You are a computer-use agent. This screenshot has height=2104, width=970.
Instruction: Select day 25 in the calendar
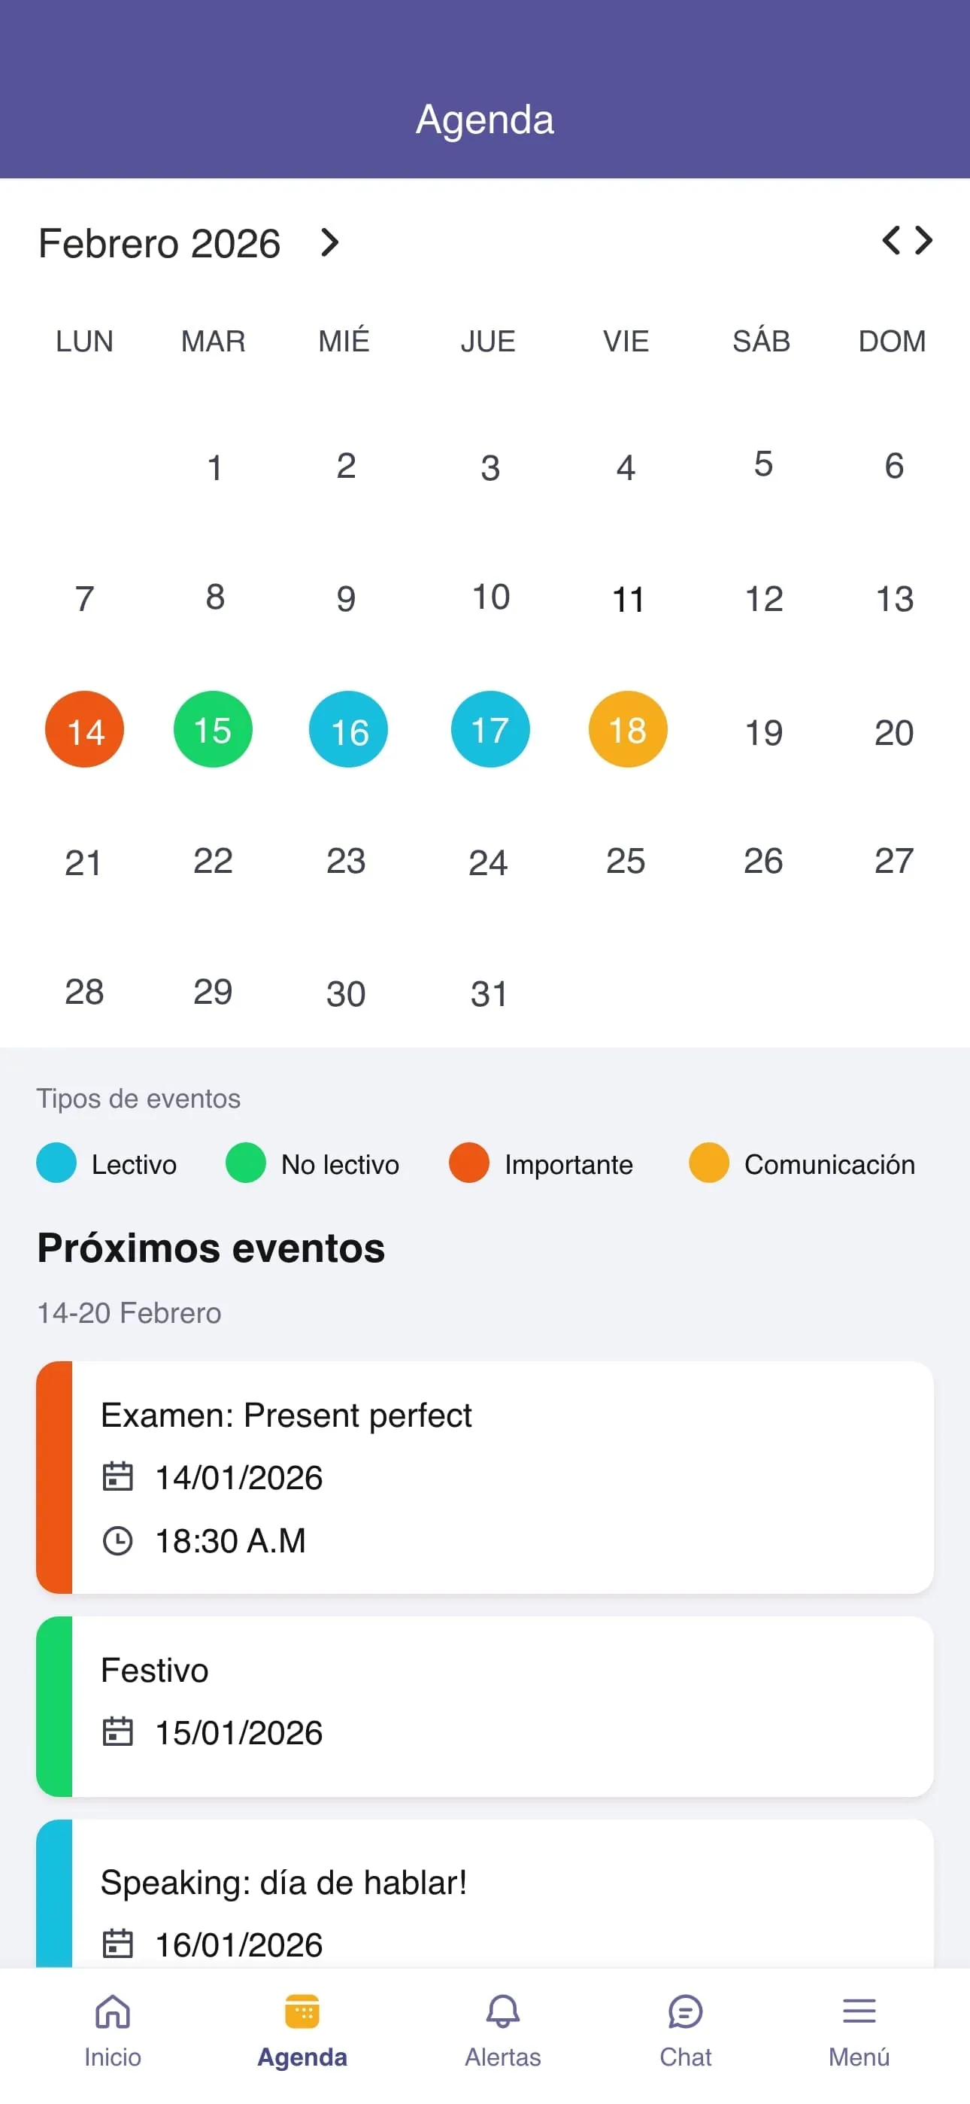click(626, 861)
